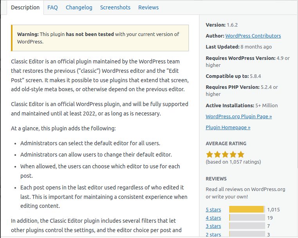Click the REVIEWS heading
The width and height of the screenshot is (298, 238).
[x=216, y=178]
